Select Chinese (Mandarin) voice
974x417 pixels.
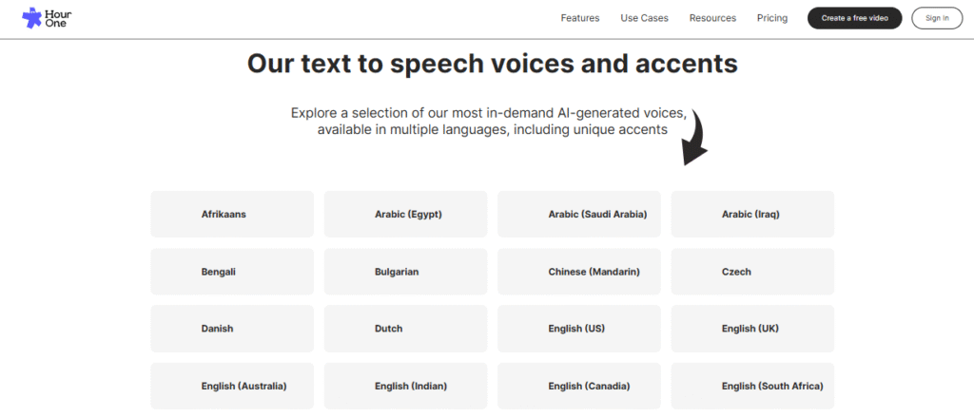(579, 272)
